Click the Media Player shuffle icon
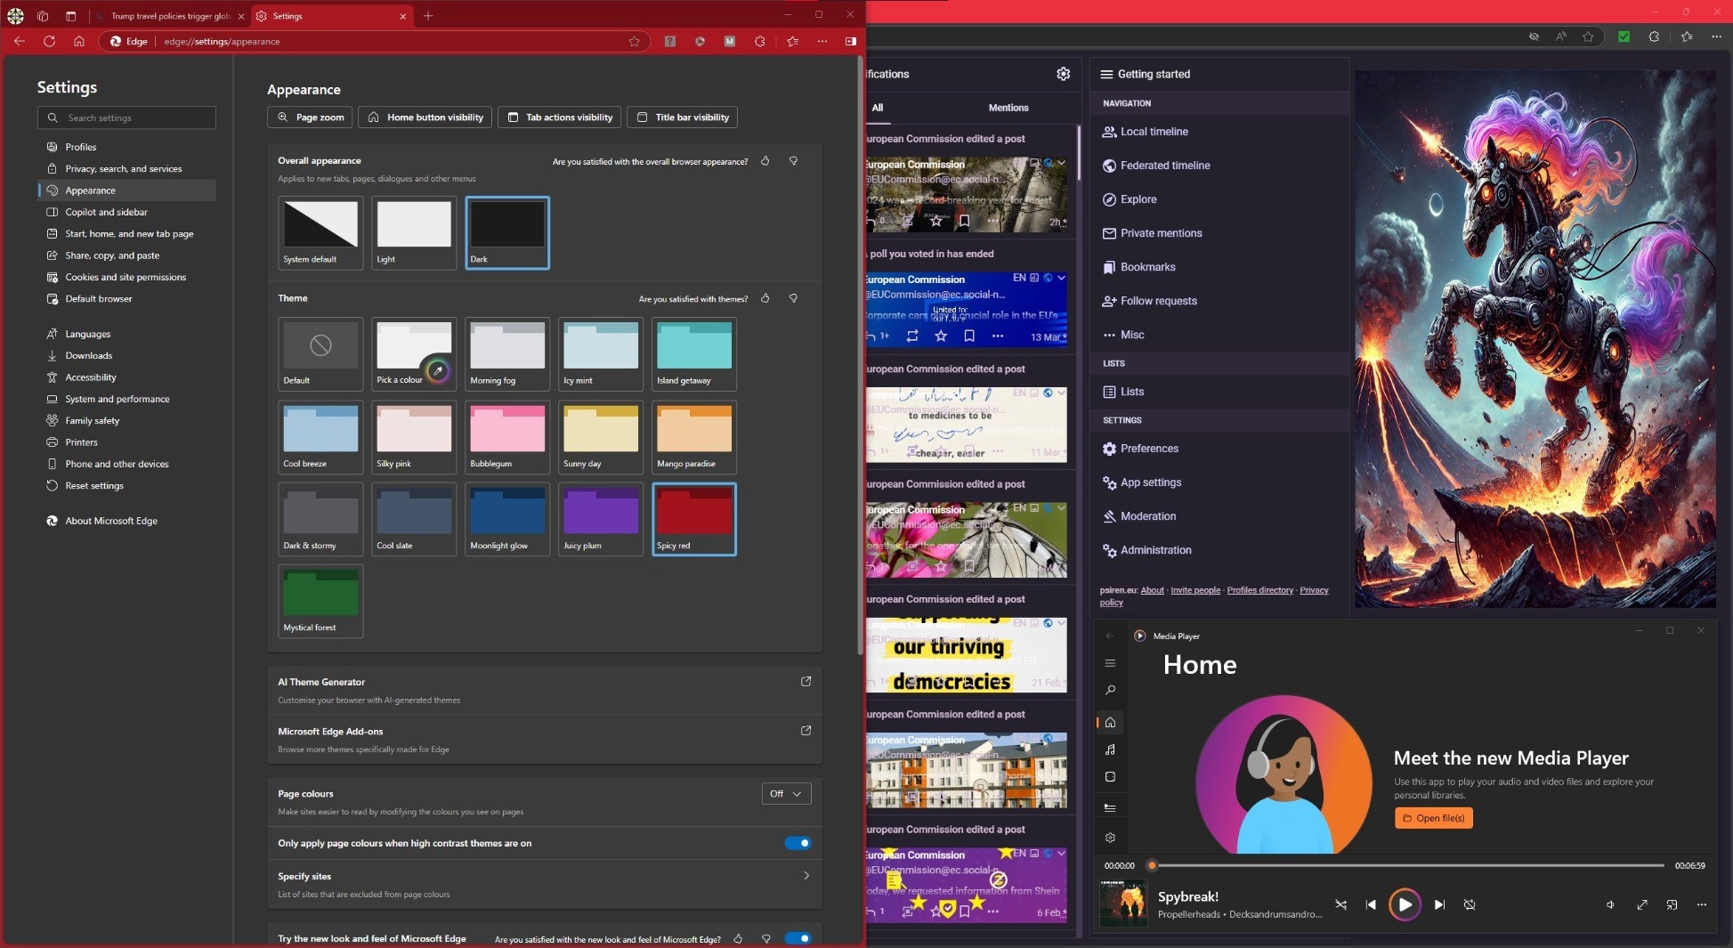The height and width of the screenshot is (948, 1733). tap(1340, 904)
